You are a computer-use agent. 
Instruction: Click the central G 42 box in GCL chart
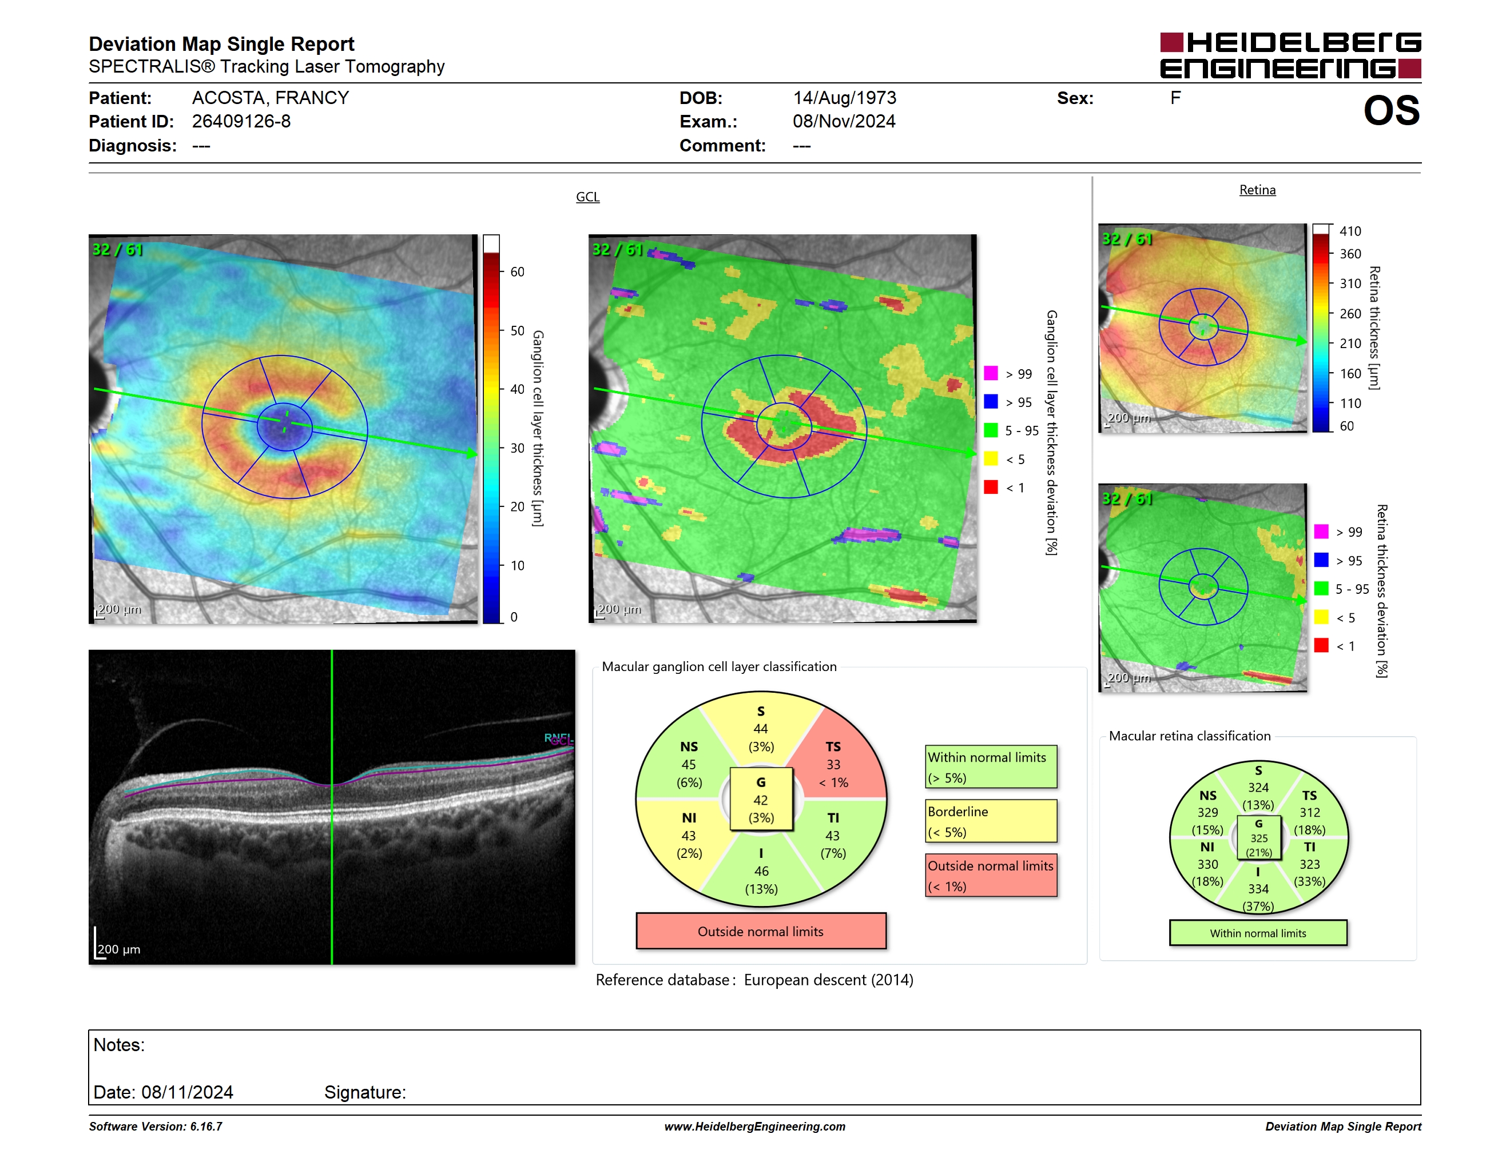coord(761,800)
